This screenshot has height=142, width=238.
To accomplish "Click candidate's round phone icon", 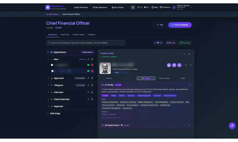I will 179,65.
